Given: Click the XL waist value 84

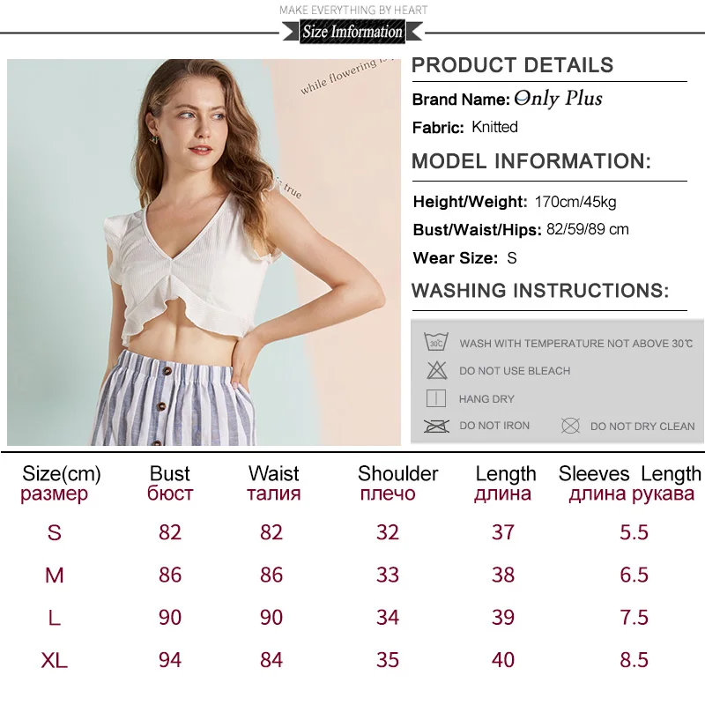Looking at the screenshot, I should [271, 660].
